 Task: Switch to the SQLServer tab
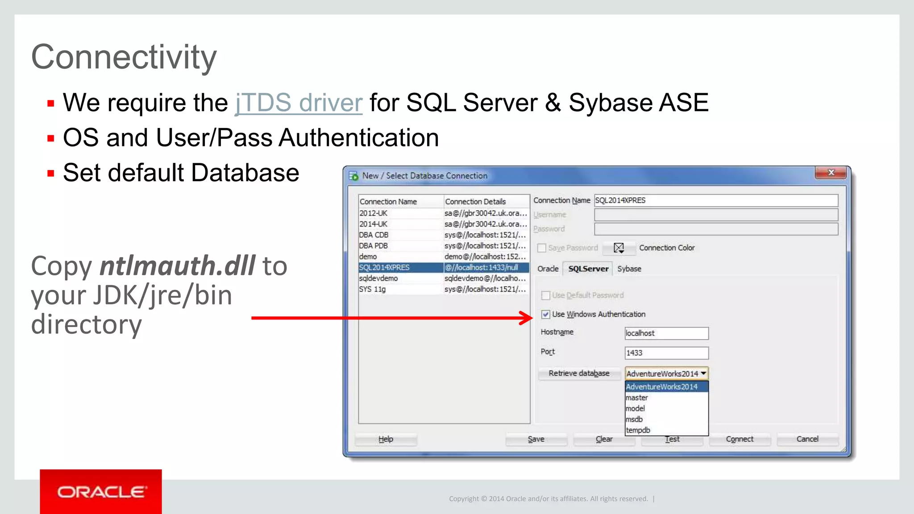(x=588, y=269)
